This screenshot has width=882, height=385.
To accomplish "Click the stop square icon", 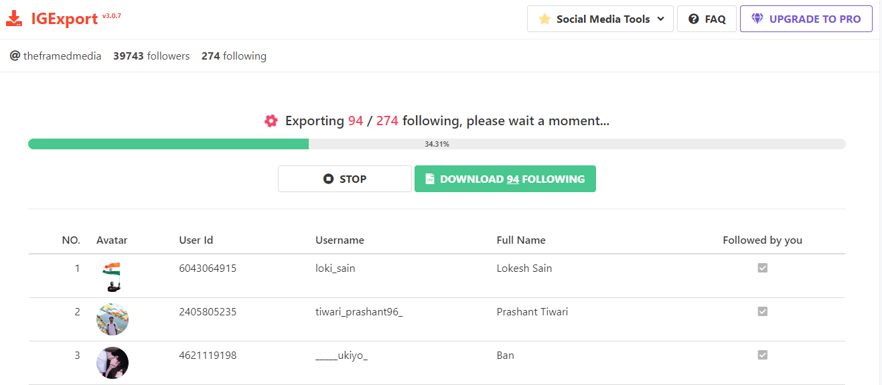I will click(328, 179).
